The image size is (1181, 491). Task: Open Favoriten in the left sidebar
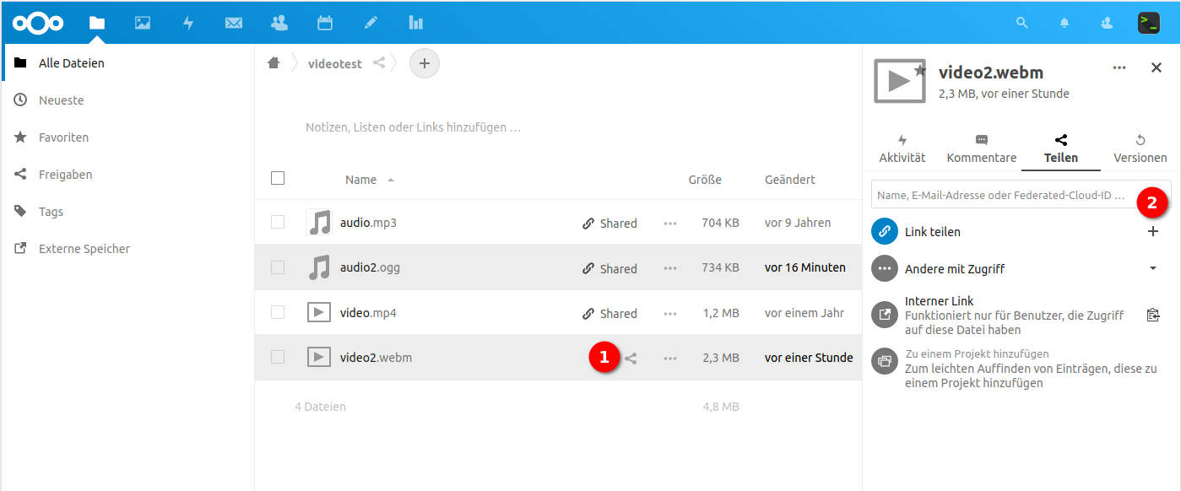tap(63, 138)
